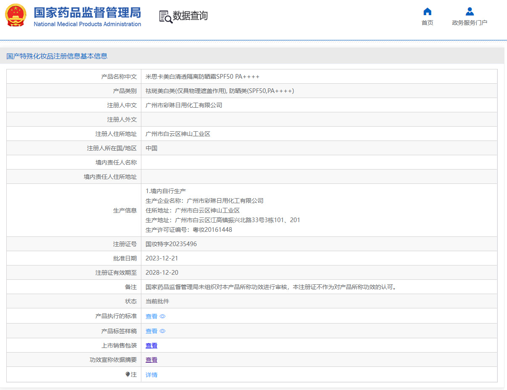View 查看 link for 产品标签样稿
The width and height of the screenshot is (507, 390).
[x=151, y=331]
